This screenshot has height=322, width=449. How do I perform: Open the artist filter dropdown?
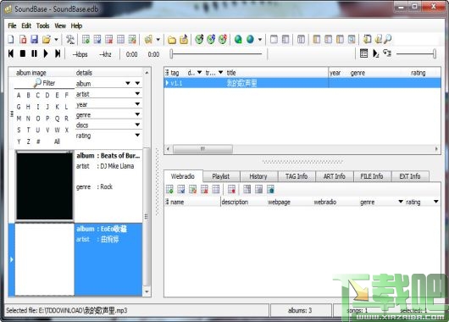[x=137, y=94]
